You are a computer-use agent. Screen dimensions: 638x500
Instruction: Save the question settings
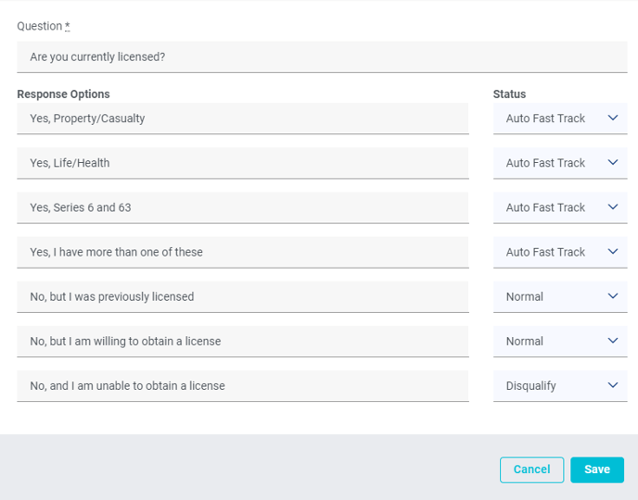tap(597, 469)
